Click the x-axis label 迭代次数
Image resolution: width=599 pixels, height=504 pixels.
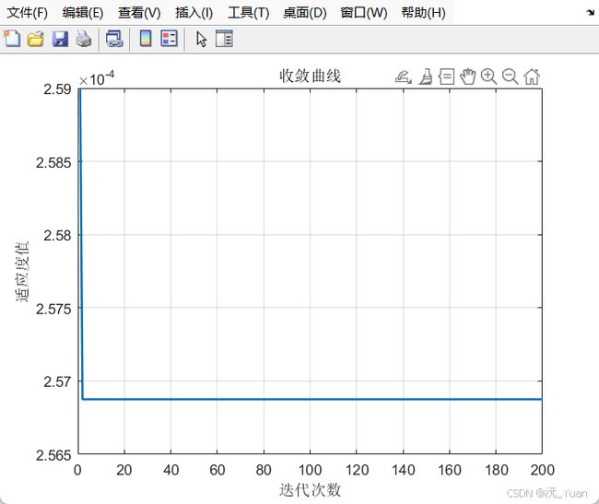click(x=310, y=490)
